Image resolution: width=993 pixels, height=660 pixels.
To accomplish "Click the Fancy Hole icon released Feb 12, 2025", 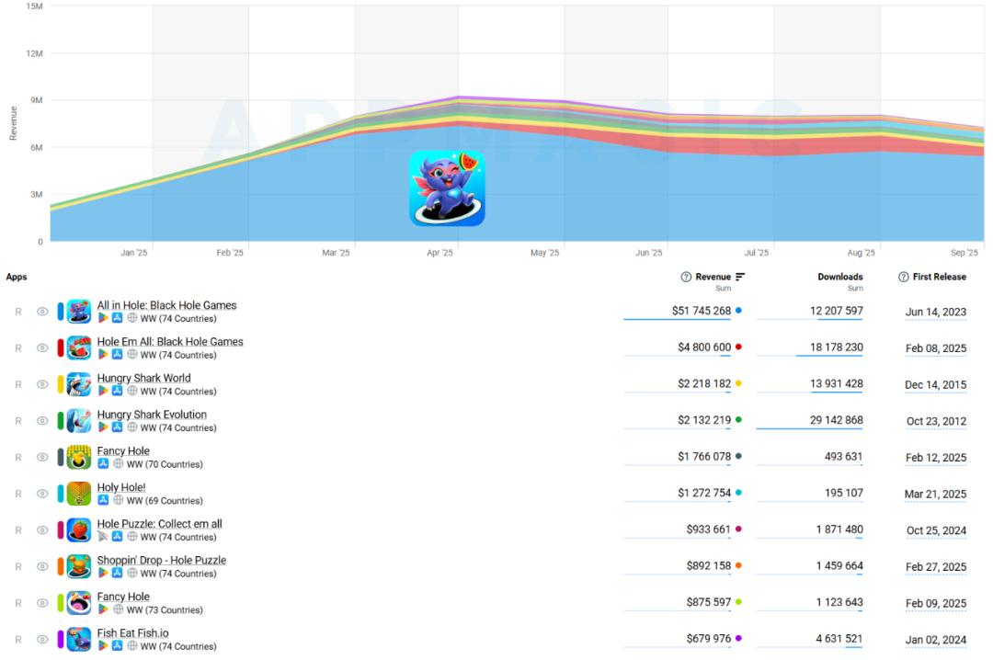I will (78, 458).
